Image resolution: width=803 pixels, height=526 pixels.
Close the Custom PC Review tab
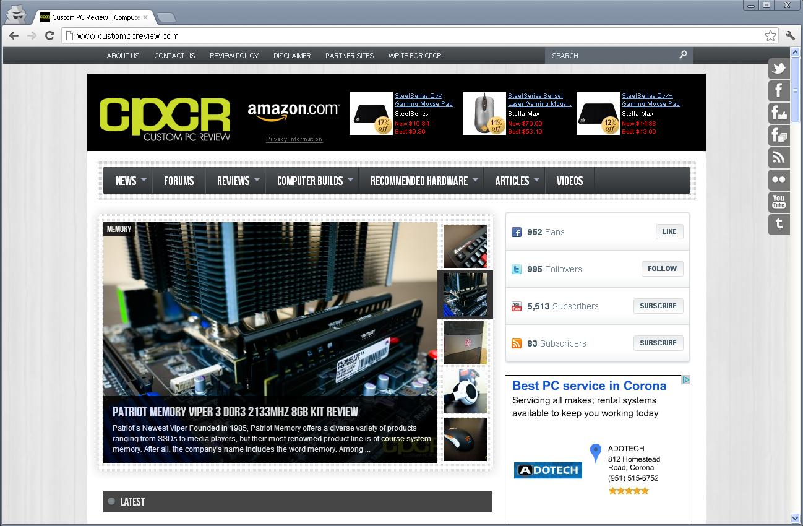click(145, 17)
